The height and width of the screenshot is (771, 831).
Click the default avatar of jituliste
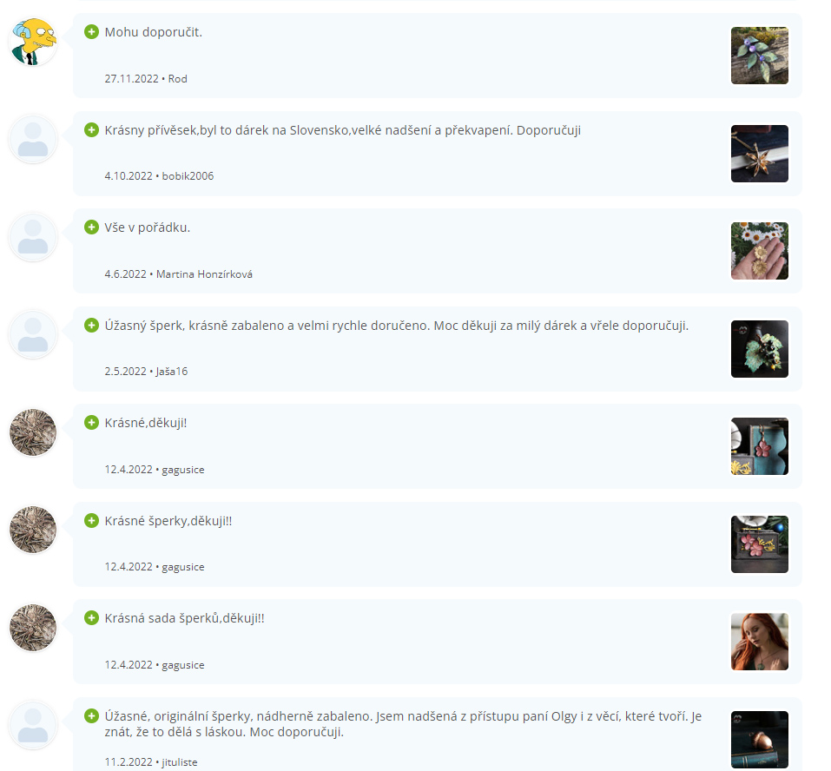pyautogui.click(x=33, y=726)
